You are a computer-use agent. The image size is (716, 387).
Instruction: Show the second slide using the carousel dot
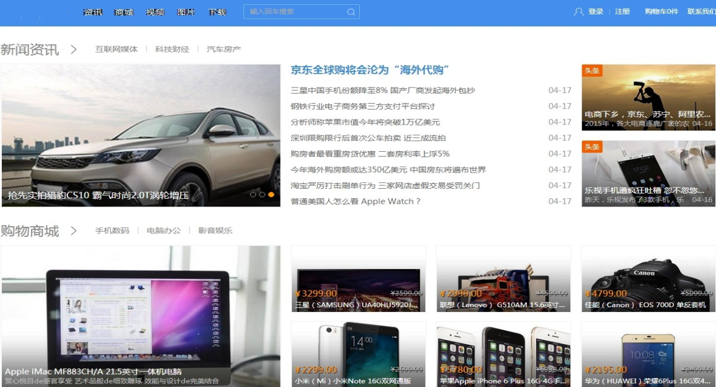262,195
